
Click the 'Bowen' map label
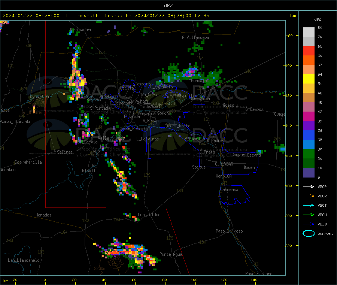pos(249,168)
